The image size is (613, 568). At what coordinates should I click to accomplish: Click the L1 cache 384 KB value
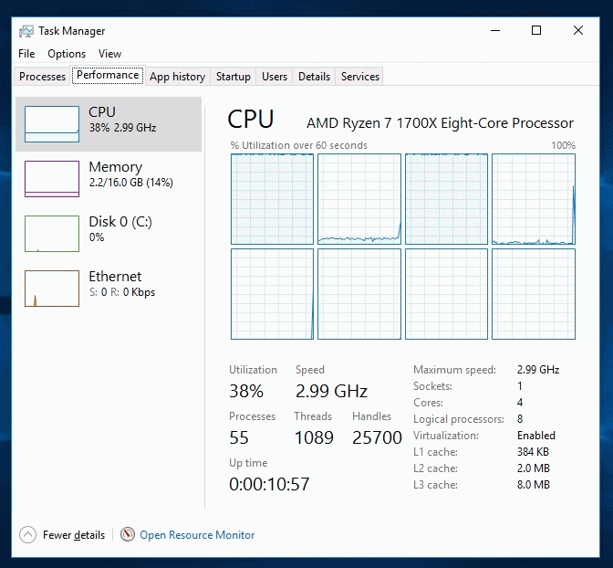pyautogui.click(x=533, y=452)
